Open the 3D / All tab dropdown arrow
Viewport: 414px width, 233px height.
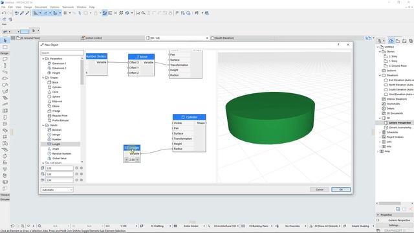[207, 38]
